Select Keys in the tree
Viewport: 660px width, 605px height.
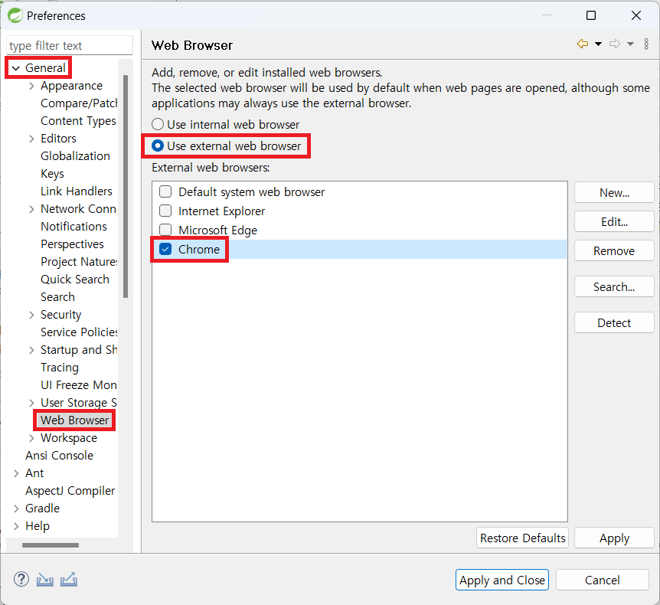pos(52,174)
